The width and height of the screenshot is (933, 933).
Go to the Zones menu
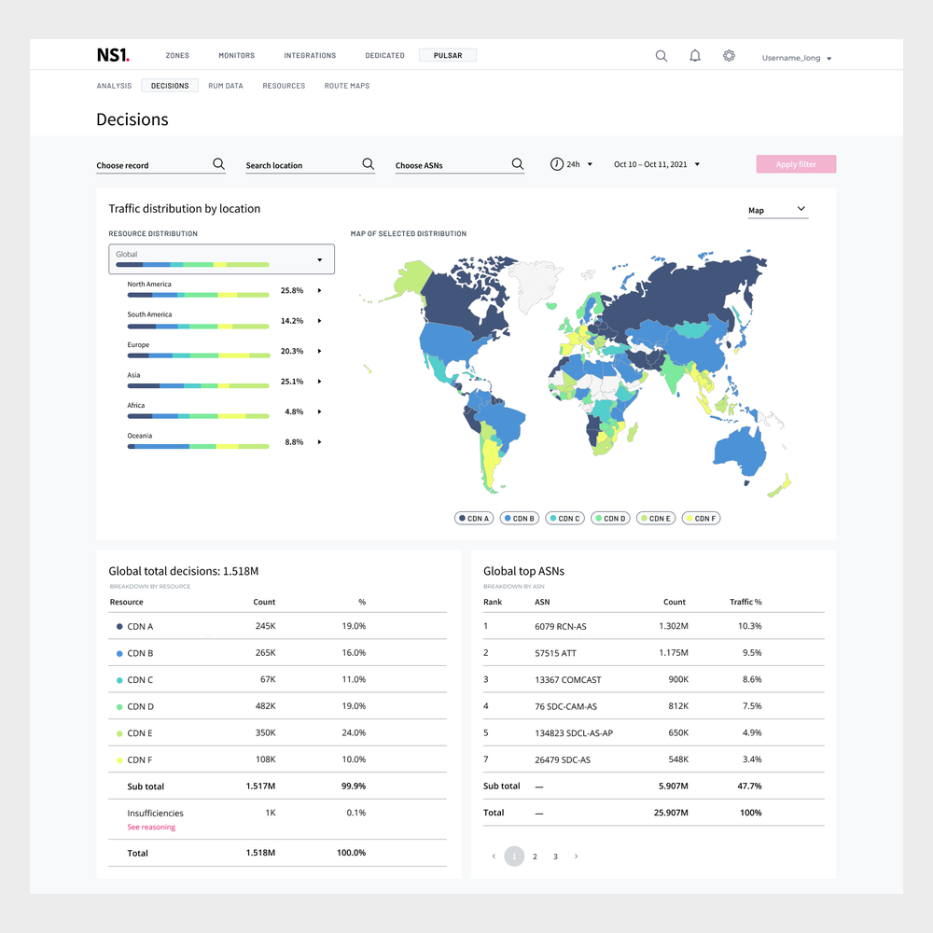[177, 55]
